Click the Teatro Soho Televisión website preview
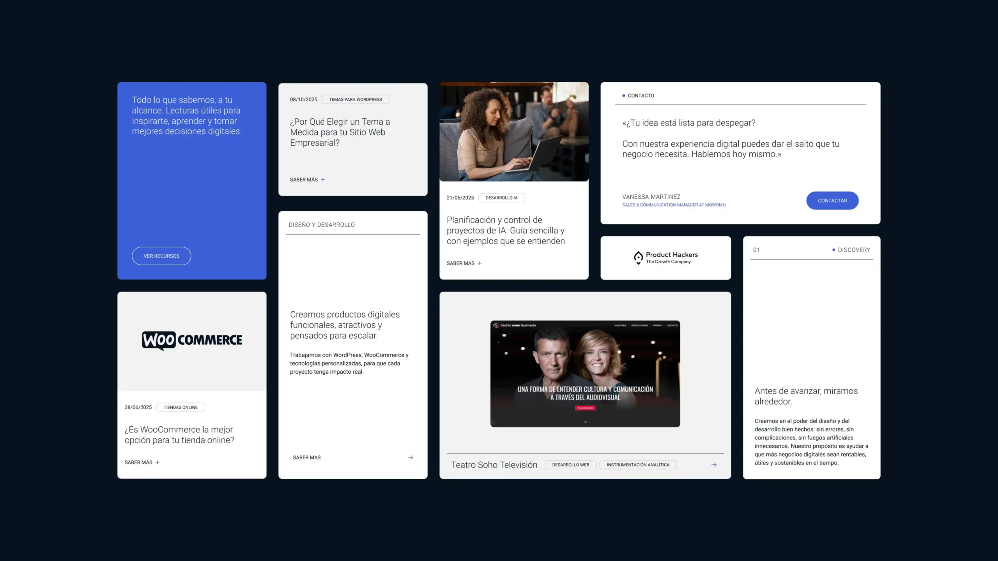The image size is (998, 561). (x=585, y=374)
